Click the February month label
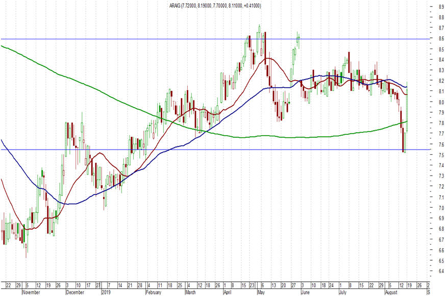Image resolution: width=446 pixels, height=296 pixels. [154, 292]
